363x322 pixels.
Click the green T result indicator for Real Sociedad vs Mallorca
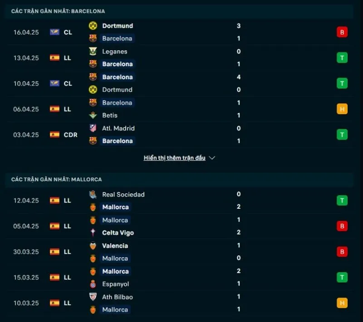tap(342, 200)
